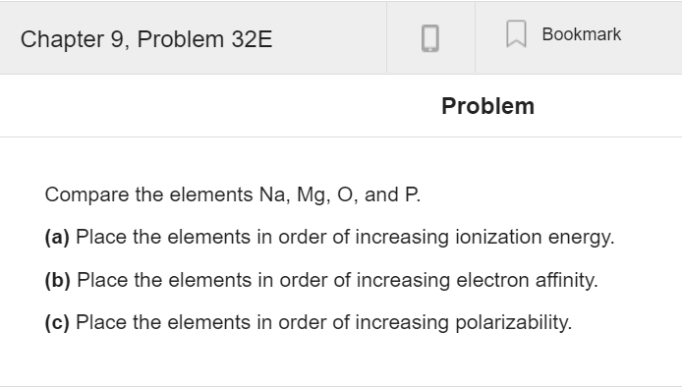Click the bold (a) part label
Viewport: 682px width, 387px height.
(x=57, y=238)
